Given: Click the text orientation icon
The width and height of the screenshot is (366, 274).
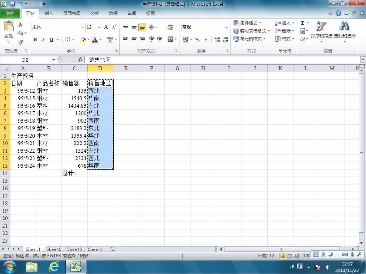Looking at the screenshot, I should [152, 27].
